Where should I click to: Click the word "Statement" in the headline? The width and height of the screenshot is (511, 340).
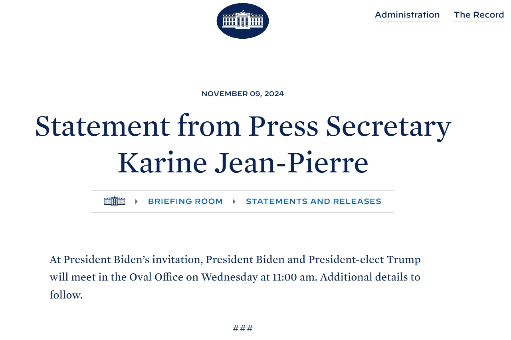point(103,126)
